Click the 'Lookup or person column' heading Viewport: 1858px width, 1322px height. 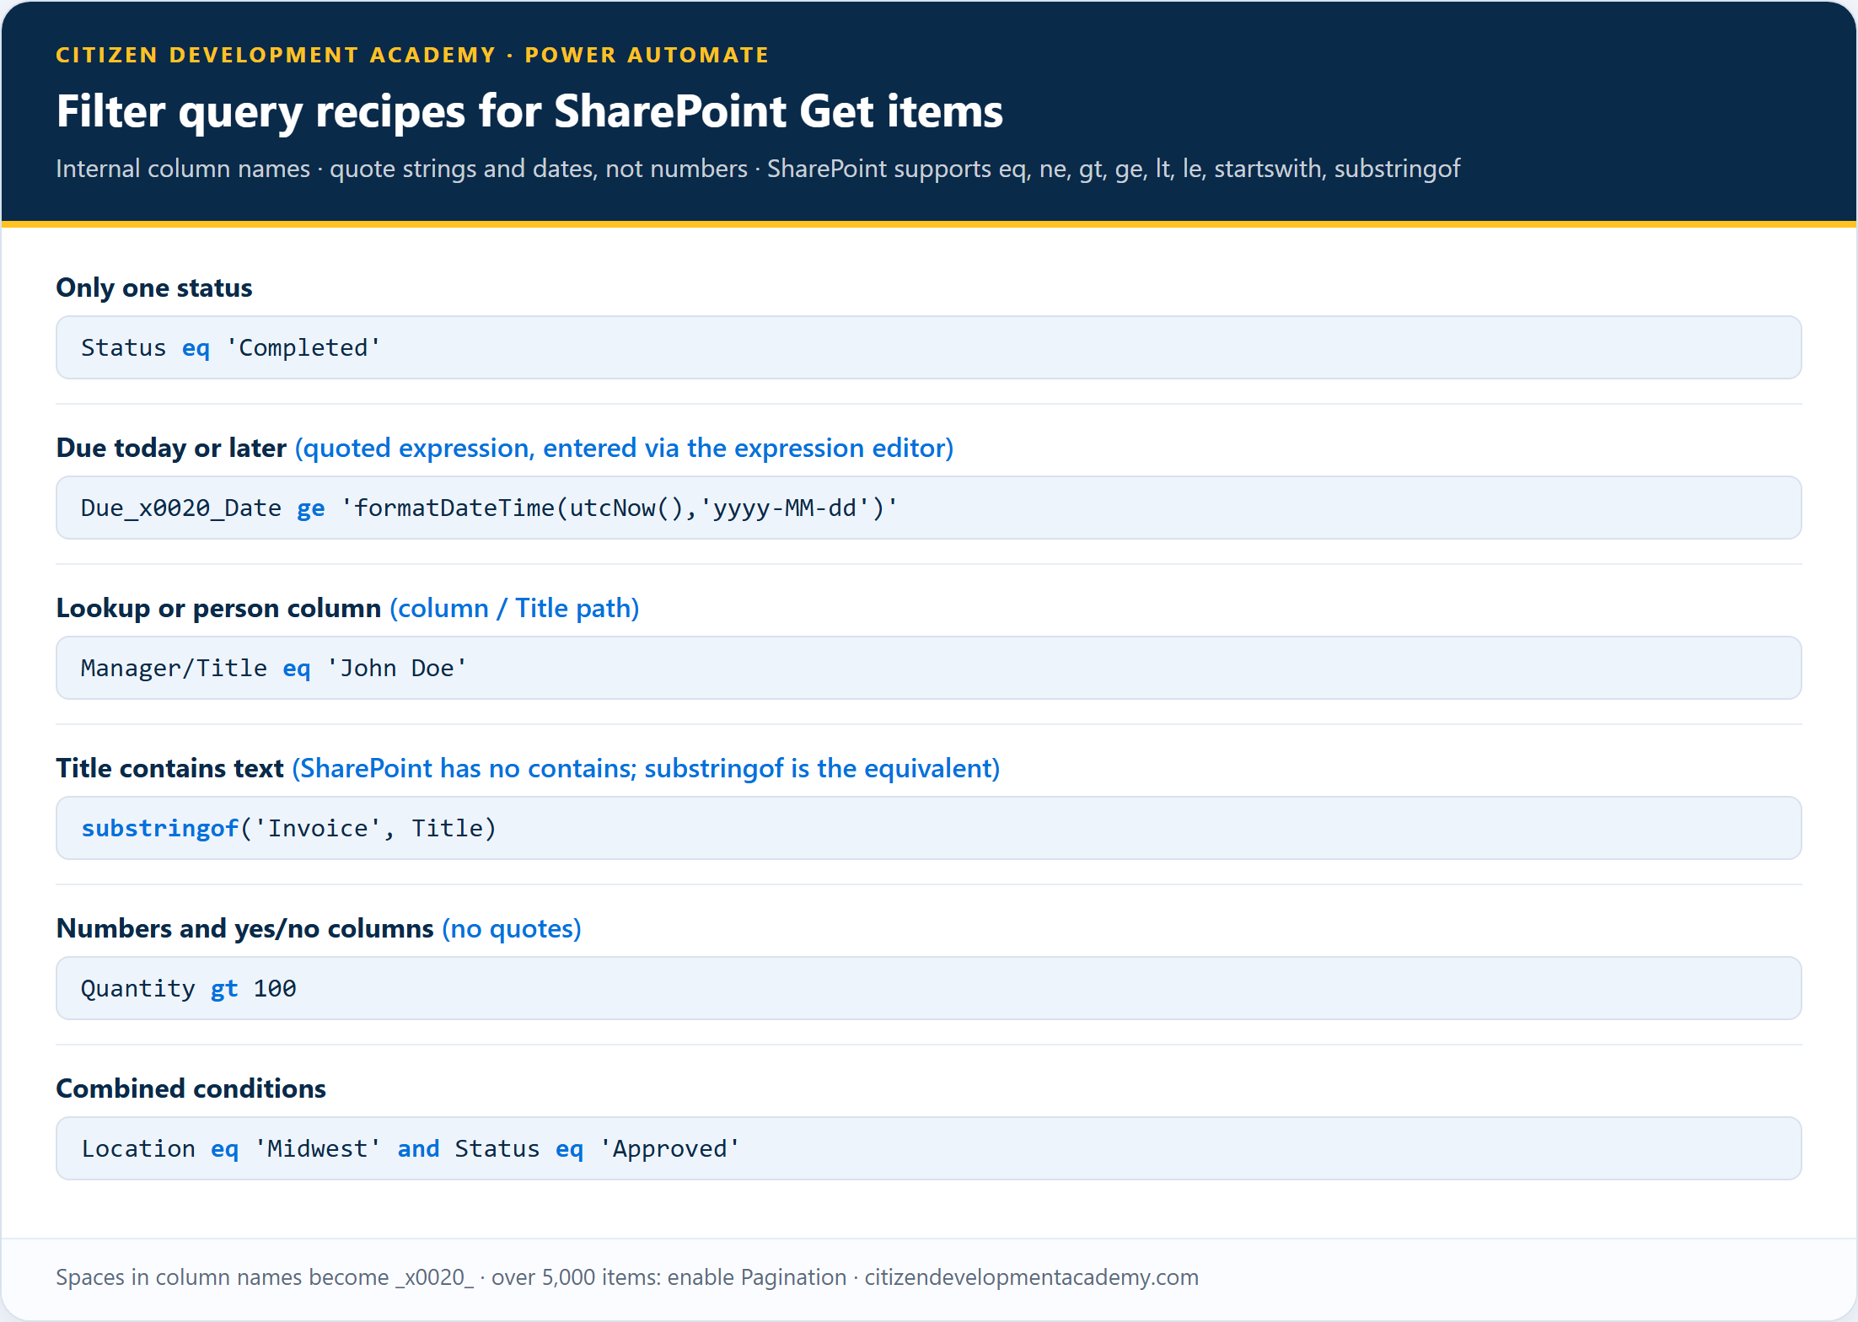(218, 608)
